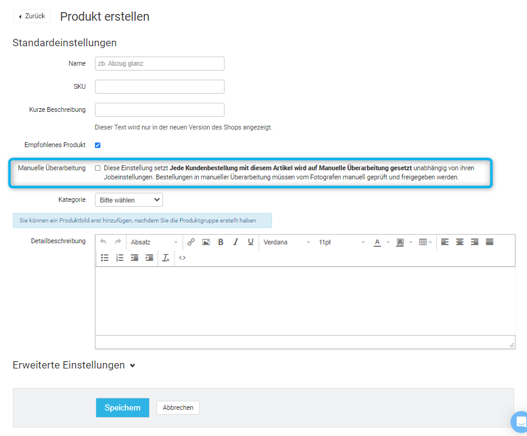Go back with the Zurück button

tap(32, 16)
